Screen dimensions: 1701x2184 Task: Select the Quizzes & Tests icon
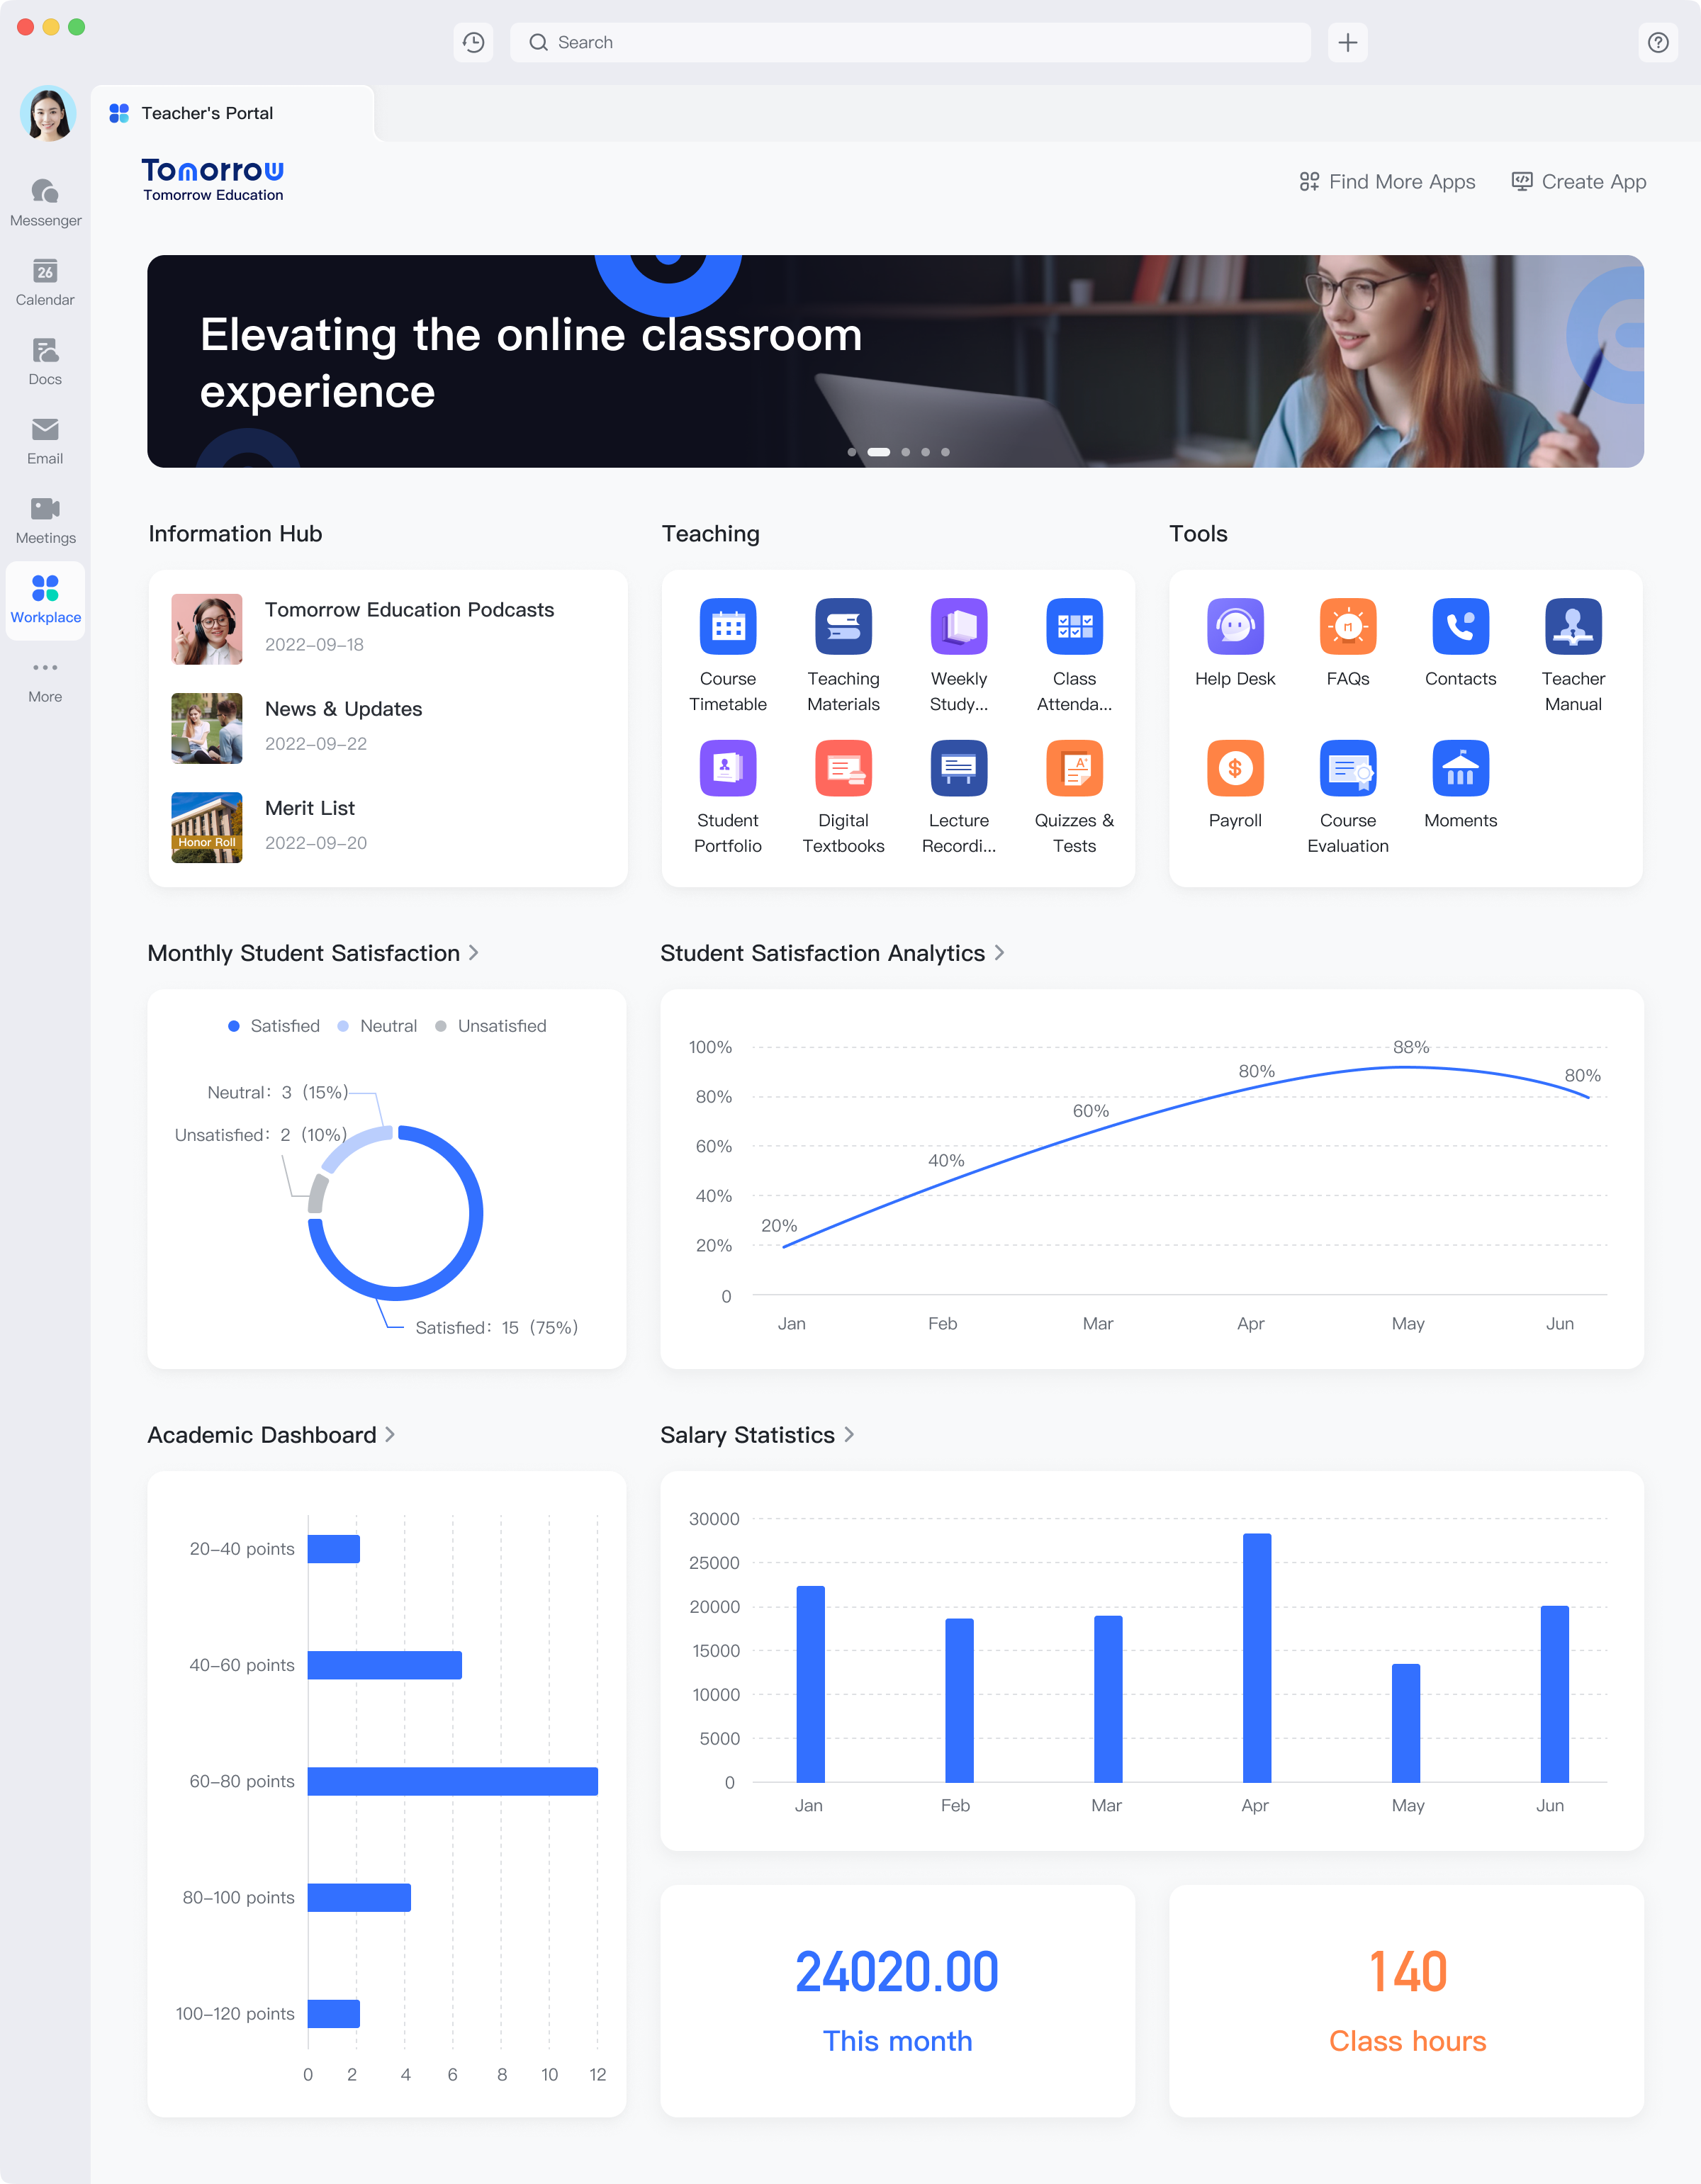pos(1074,768)
